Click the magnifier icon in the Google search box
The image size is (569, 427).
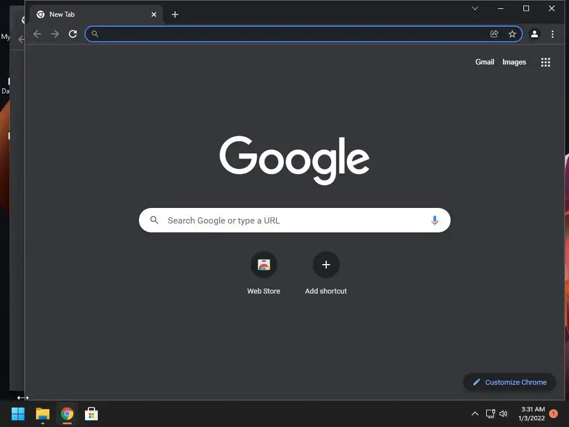(154, 220)
